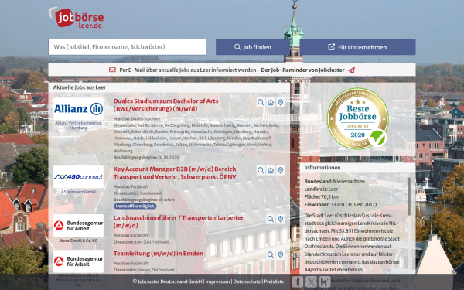The height and width of the screenshot is (290, 464).
Task: Click magnifier icon for Teamleitung job
Action: pyautogui.click(x=271, y=254)
